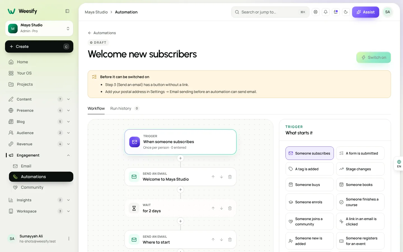Click the hourglass icon on Wait step
Viewport: 403px width, 252px height.
point(134,208)
